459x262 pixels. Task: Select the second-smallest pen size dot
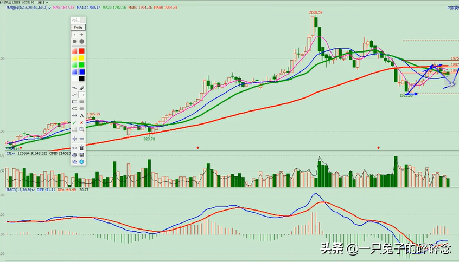click(82, 35)
